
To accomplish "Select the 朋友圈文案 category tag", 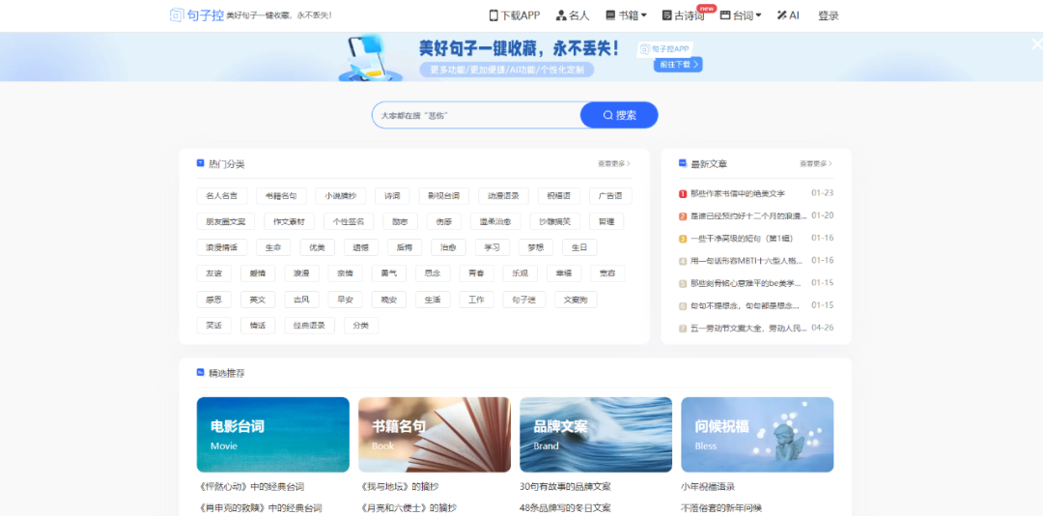I will (225, 221).
